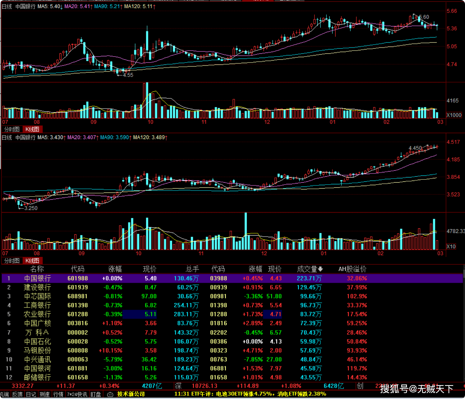Switch upper chart to 分时图 view

[12, 129]
